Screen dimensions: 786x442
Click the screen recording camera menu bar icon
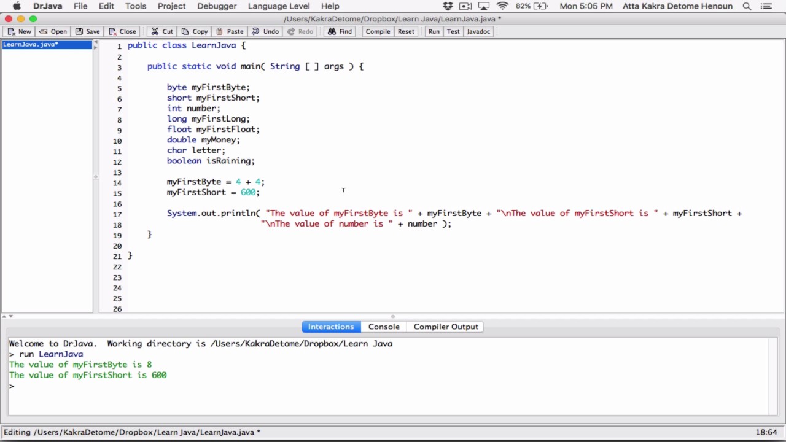click(x=465, y=6)
